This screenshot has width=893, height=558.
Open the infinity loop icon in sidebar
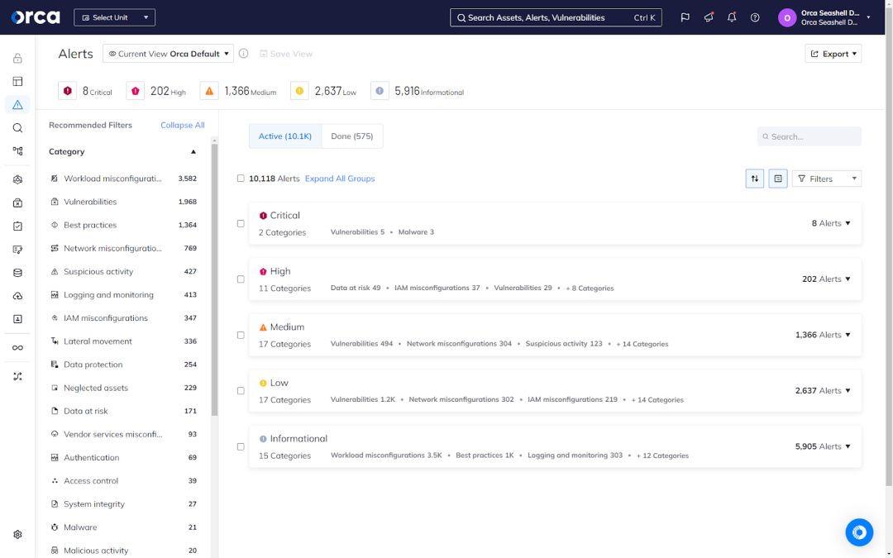[x=17, y=348]
